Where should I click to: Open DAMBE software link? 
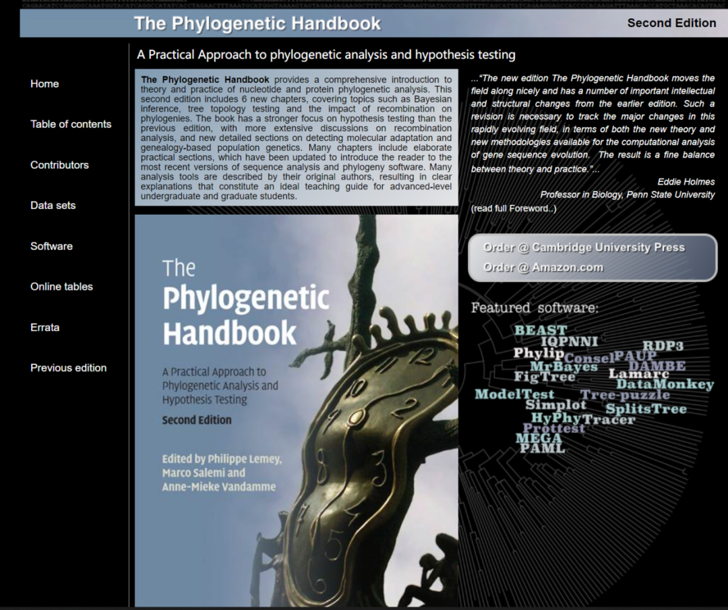657,366
